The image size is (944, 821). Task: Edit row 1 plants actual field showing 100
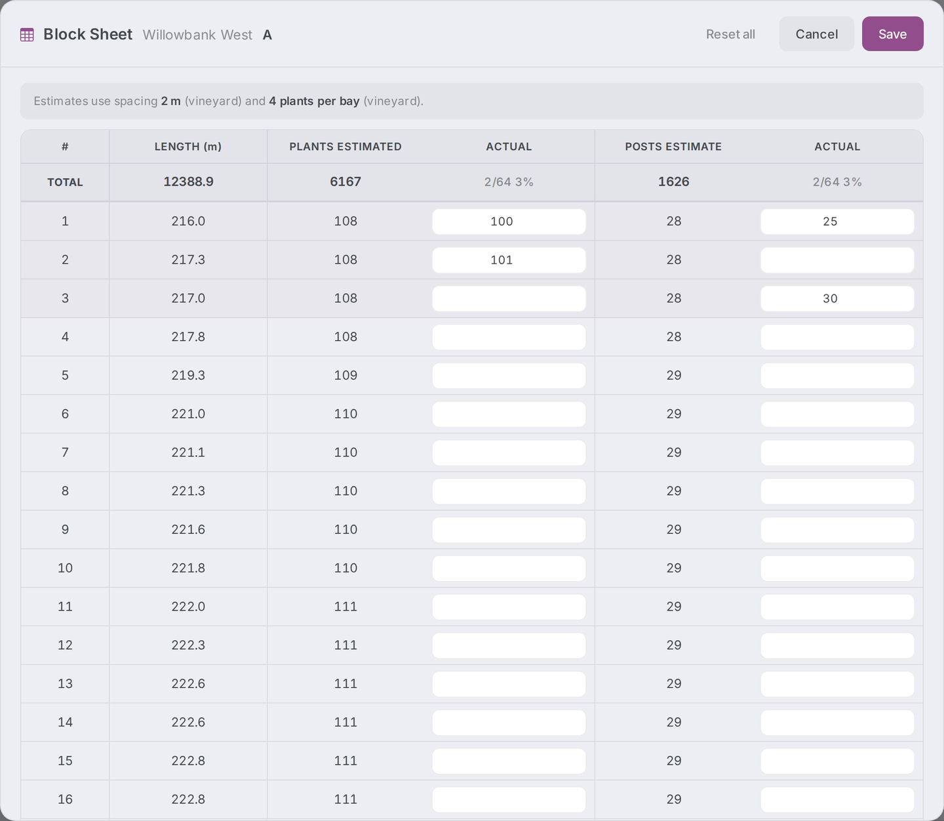[509, 222]
